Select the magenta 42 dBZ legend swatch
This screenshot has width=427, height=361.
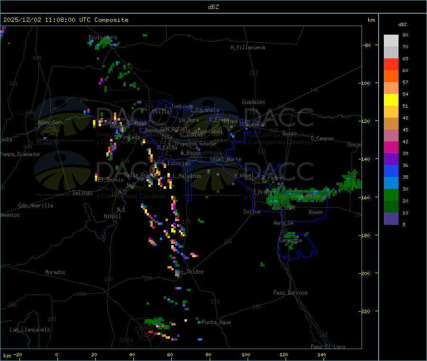coord(391,147)
